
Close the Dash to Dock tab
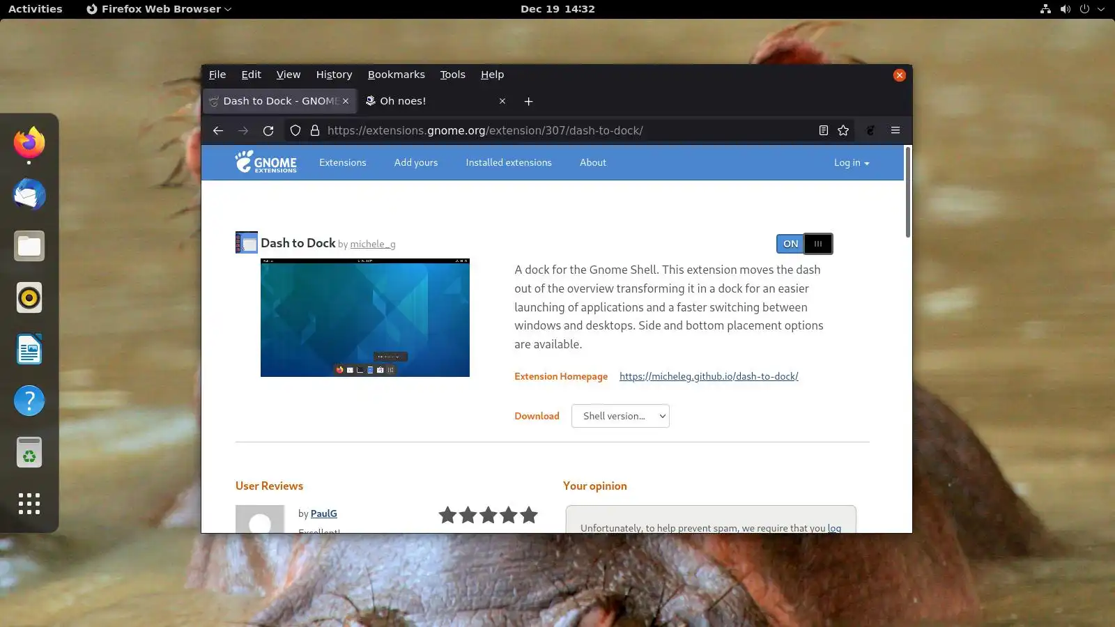point(346,101)
